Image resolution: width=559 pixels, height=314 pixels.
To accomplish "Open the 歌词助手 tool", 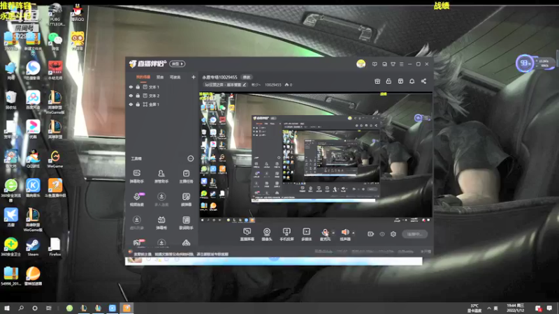I will pos(186,223).
